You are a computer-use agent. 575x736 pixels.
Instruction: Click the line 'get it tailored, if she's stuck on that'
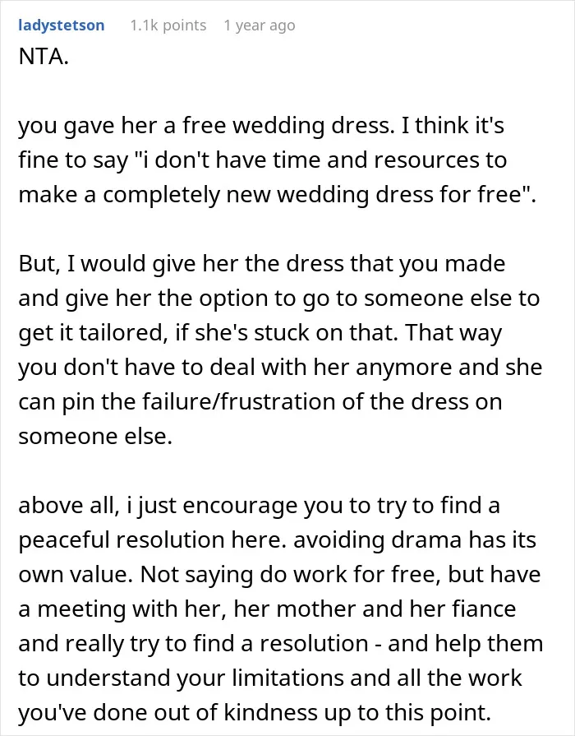[260, 333]
